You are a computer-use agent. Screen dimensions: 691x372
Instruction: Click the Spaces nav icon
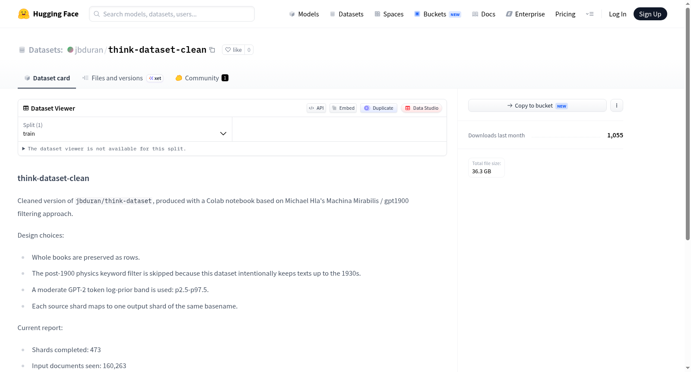click(377, 14)
